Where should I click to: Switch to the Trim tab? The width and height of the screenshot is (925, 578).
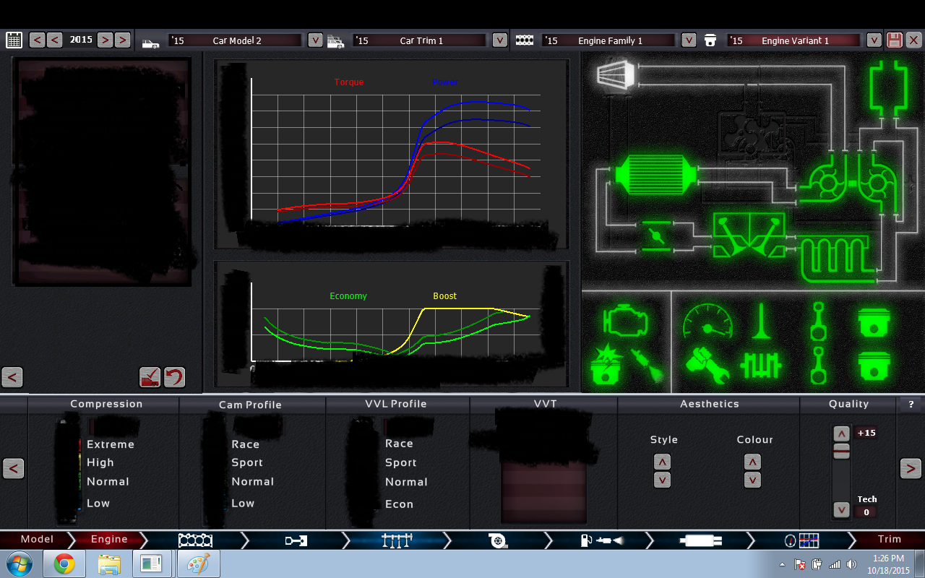[x=889, y=539]
